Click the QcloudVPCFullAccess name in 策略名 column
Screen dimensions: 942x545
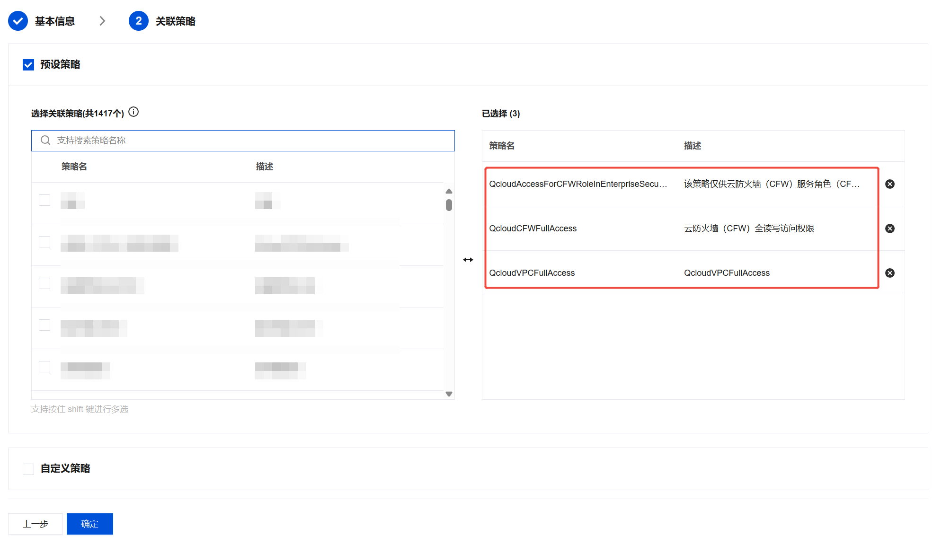point(532,273)
